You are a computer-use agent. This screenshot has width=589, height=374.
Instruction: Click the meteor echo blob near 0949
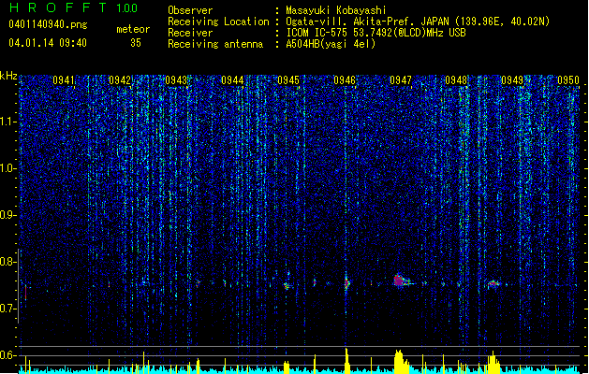tap(494, 284)
